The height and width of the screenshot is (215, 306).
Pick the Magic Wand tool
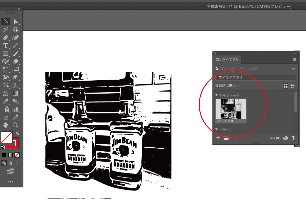click(x=6, y=30)
